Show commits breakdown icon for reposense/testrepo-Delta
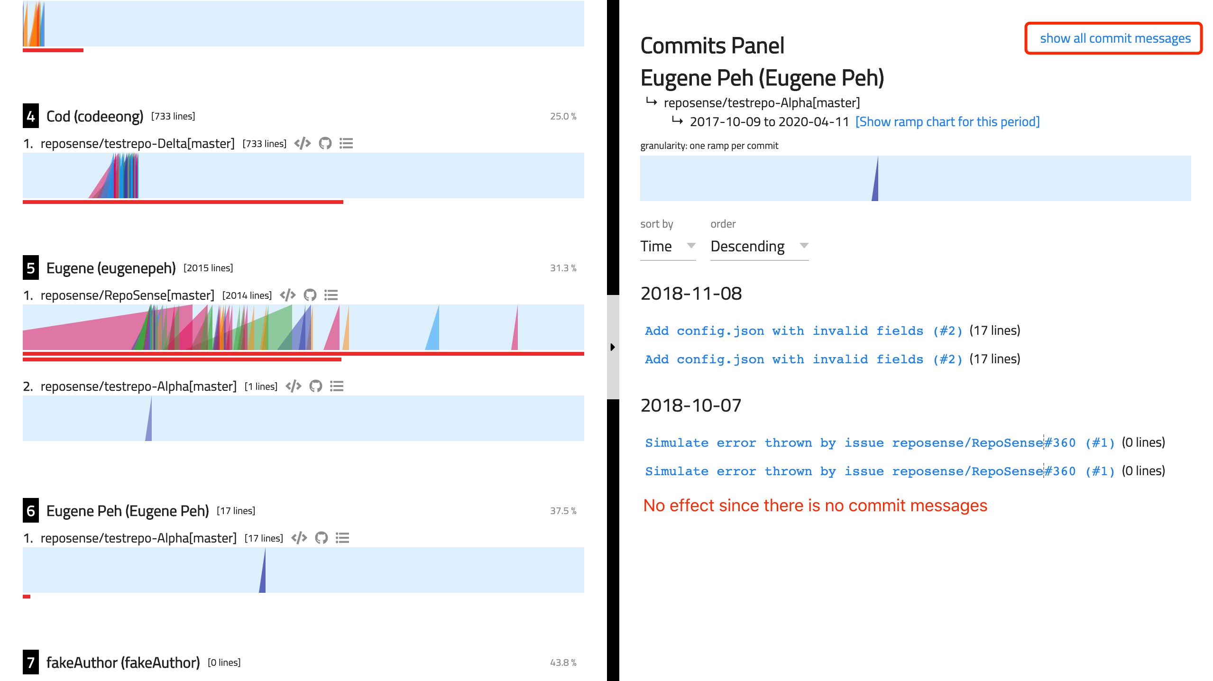Screen dimensions: 1213x681 click(346, 143)
